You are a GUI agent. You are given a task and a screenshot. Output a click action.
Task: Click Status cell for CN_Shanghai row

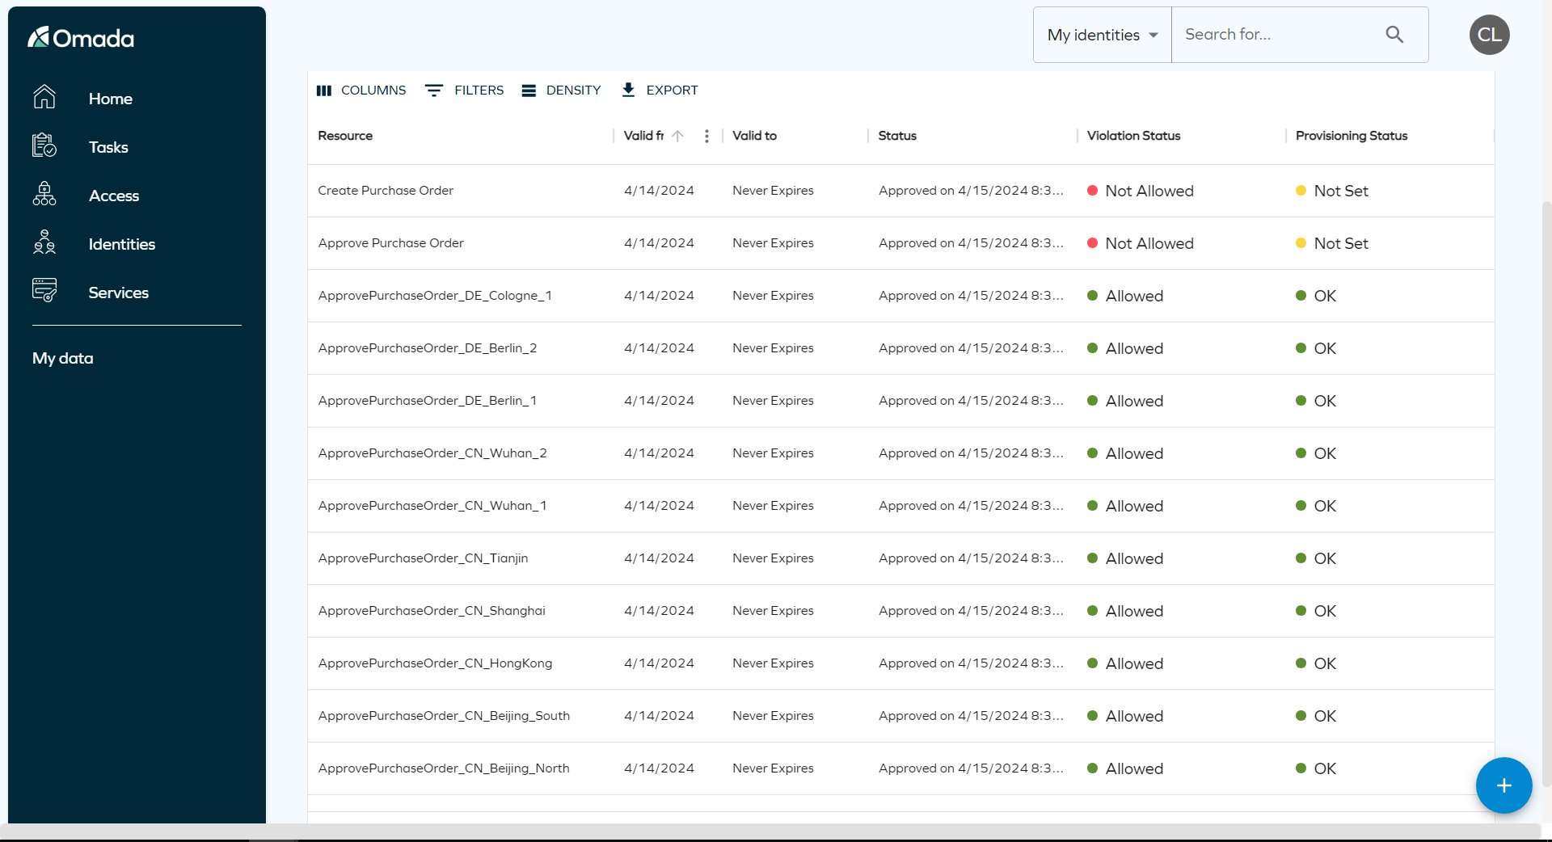click(971, 611)
